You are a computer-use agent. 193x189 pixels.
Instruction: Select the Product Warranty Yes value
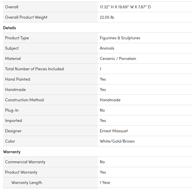click(x=103, y=172)
